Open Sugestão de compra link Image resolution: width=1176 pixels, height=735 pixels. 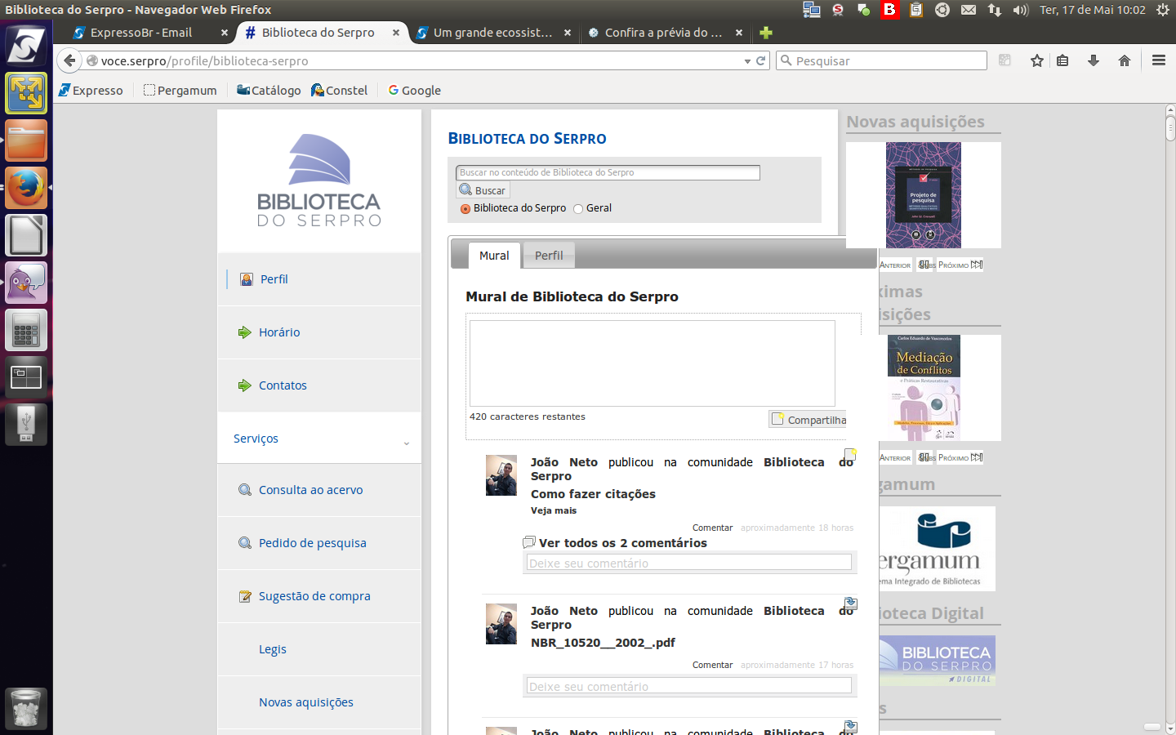point(314,596)
